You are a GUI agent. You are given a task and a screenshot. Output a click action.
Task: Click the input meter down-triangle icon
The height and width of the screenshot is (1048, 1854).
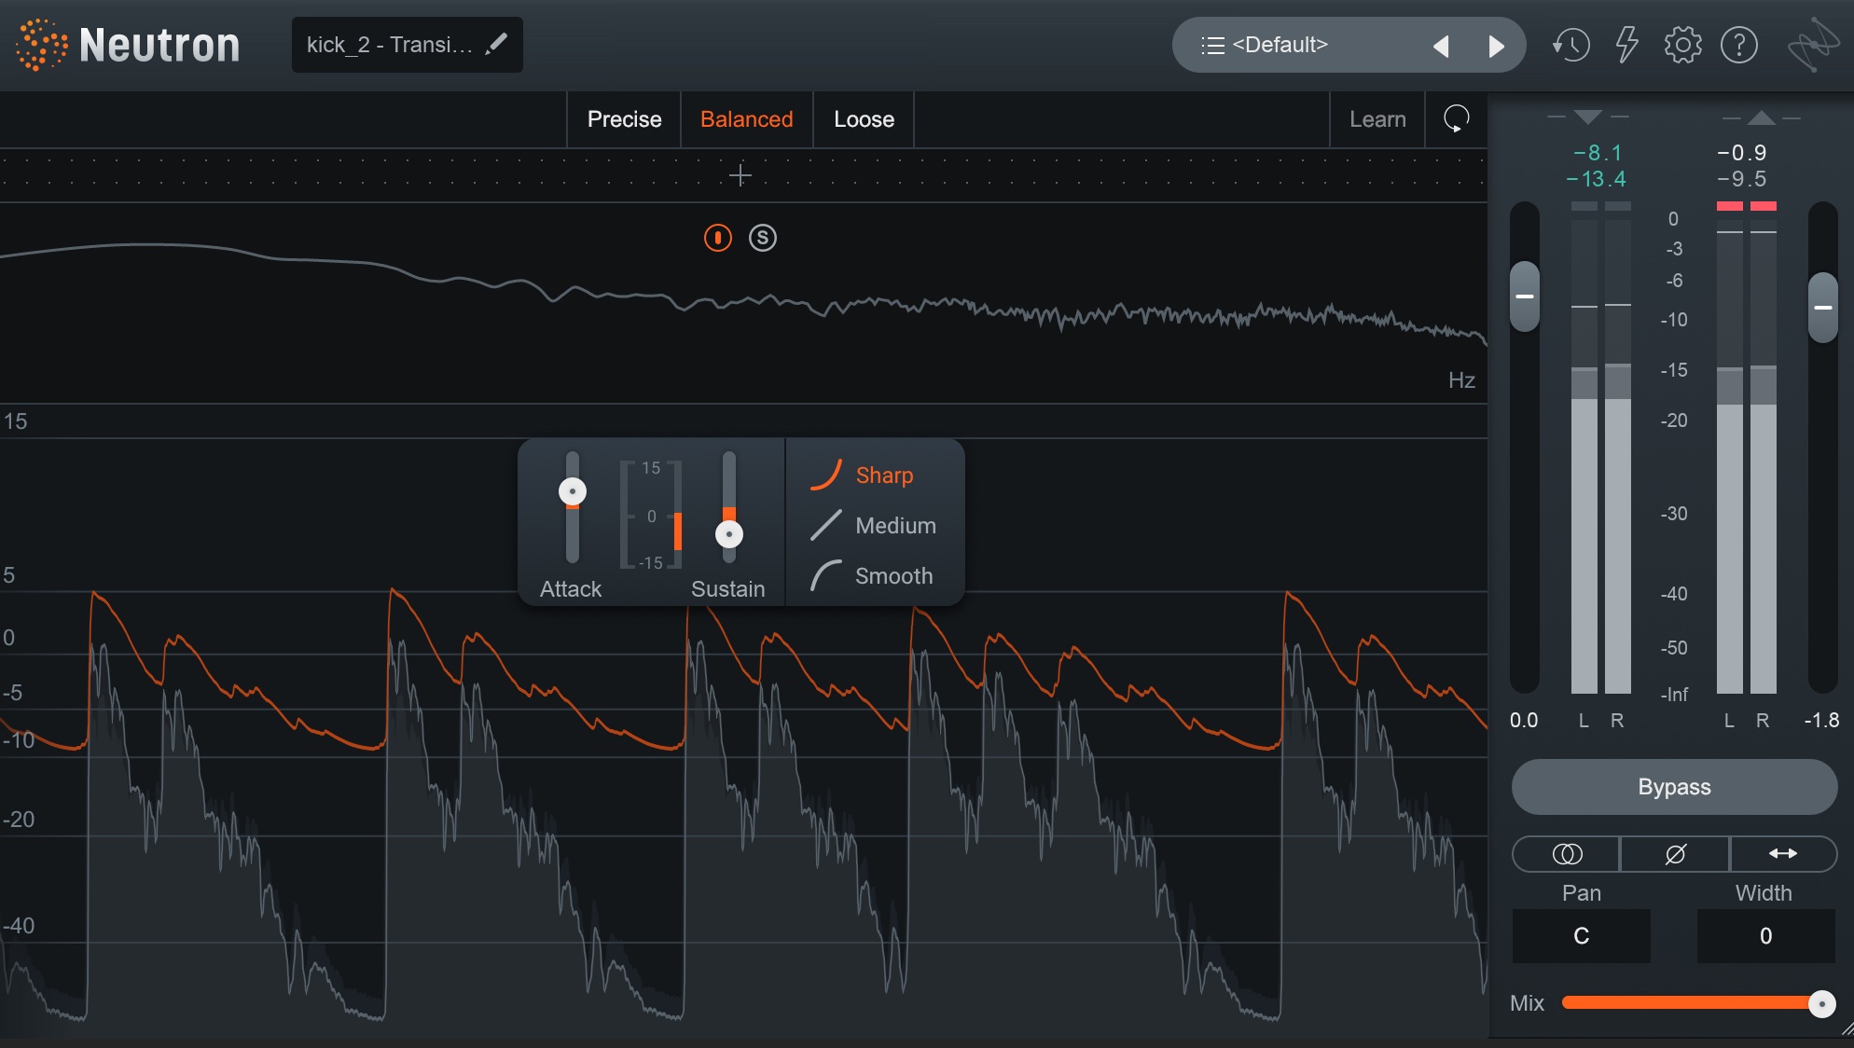tap(1587, 117)
